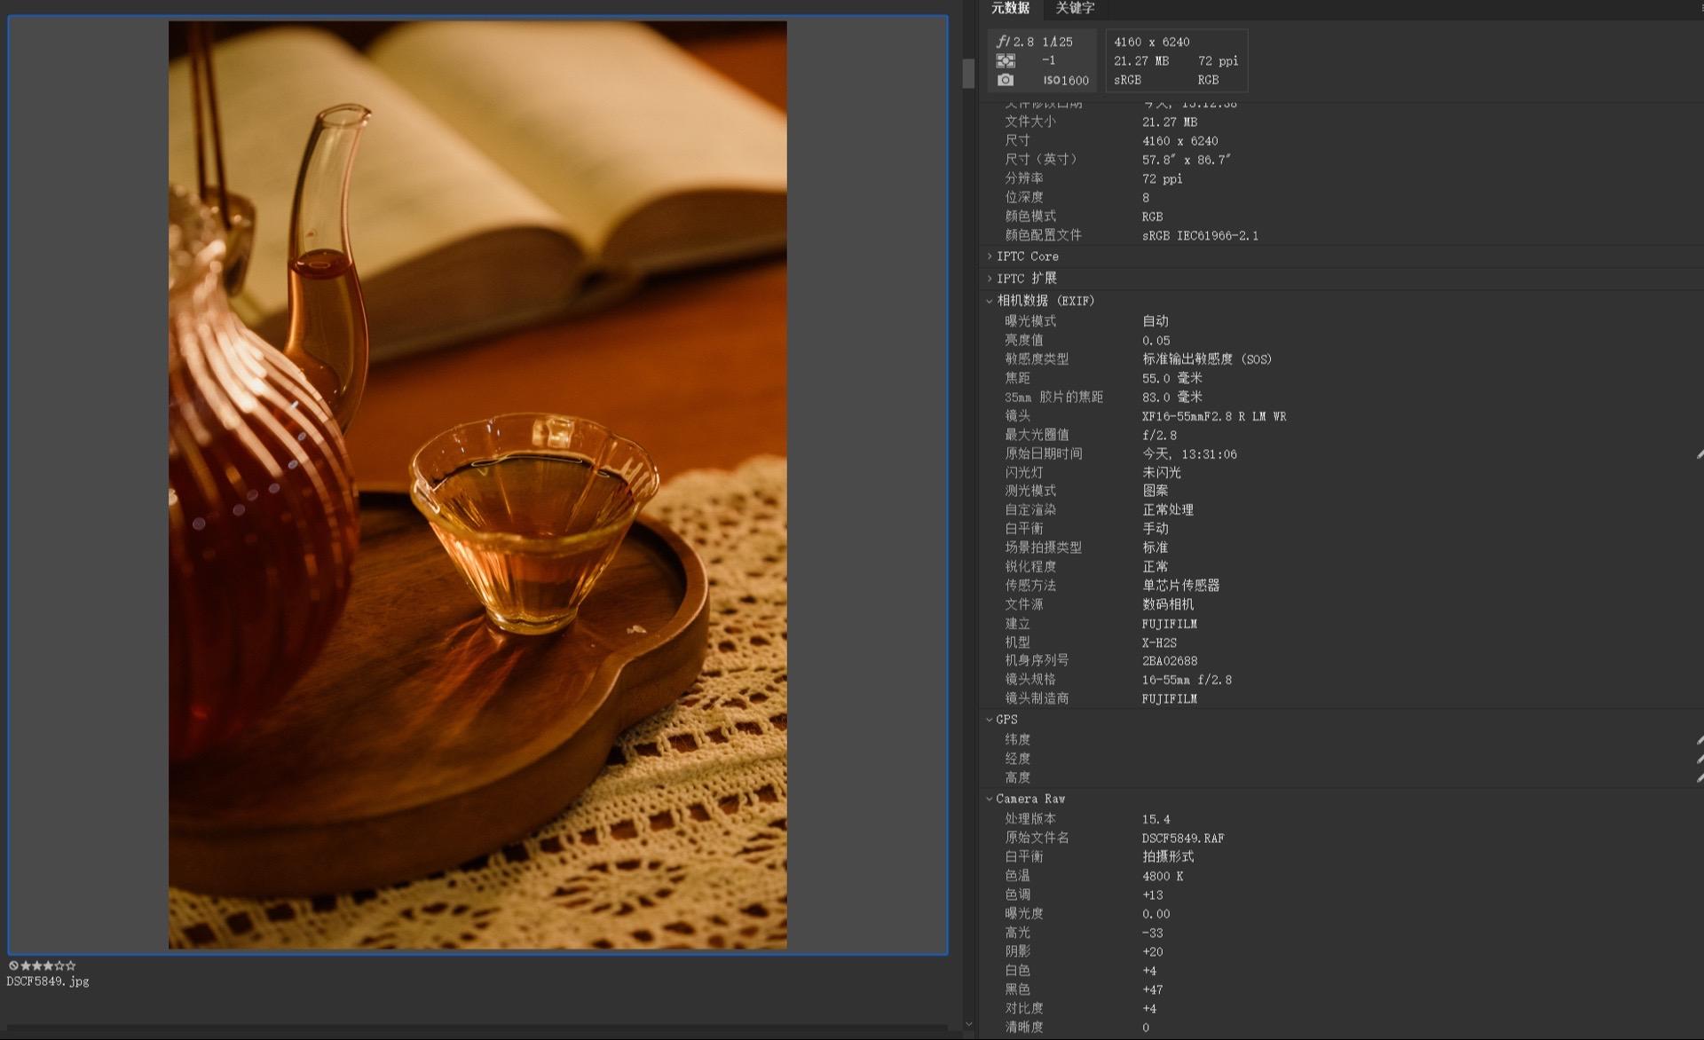1704x1040 pixels.
Task: Click the 传感方法 value 单芯片传感器
Action: click(1181, 586)
